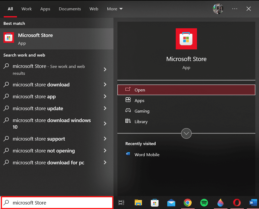Screen dimensions: 259x209
Task: Click the 'microsoft Store' search input box
Action: point(57,203)
